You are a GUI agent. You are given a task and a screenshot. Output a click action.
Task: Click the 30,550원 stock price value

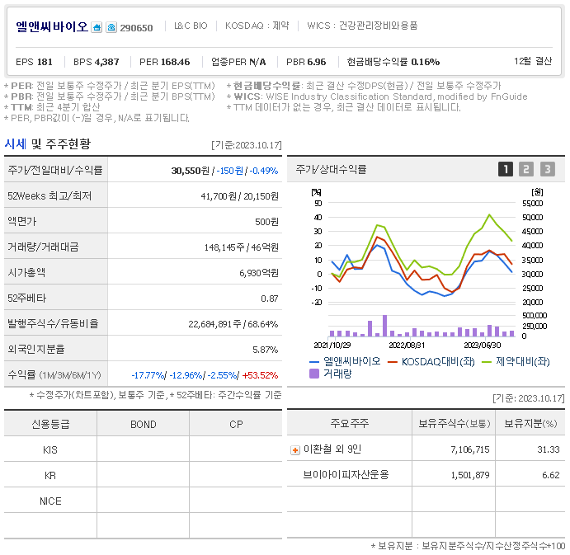(x=191, y=171)
